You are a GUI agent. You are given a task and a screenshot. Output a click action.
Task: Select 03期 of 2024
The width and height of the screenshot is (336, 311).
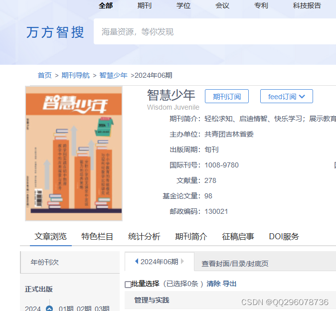(x=102, y=309)
